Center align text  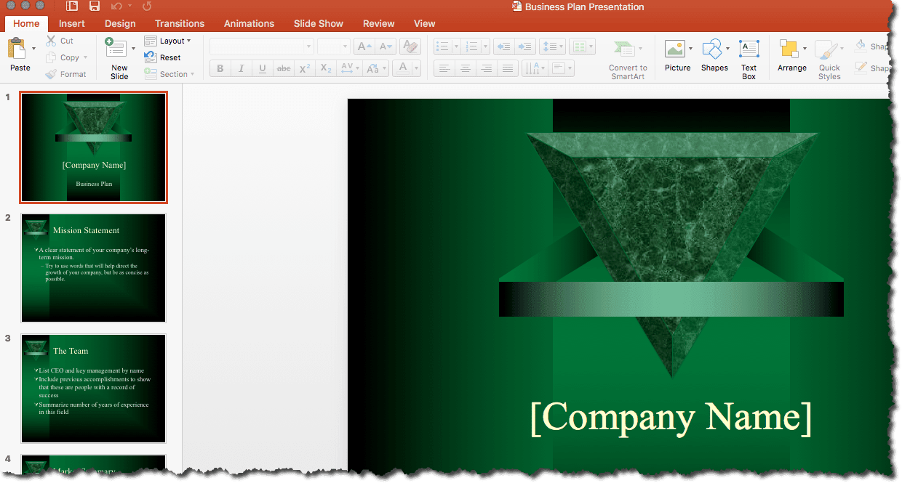click(x=466, y=68)
